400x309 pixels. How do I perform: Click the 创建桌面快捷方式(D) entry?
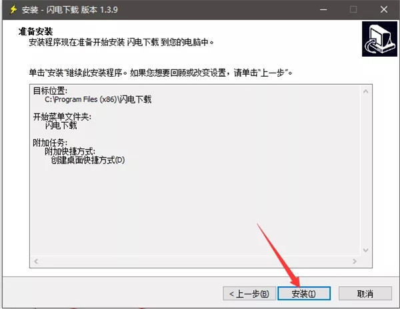pos(88,160)
